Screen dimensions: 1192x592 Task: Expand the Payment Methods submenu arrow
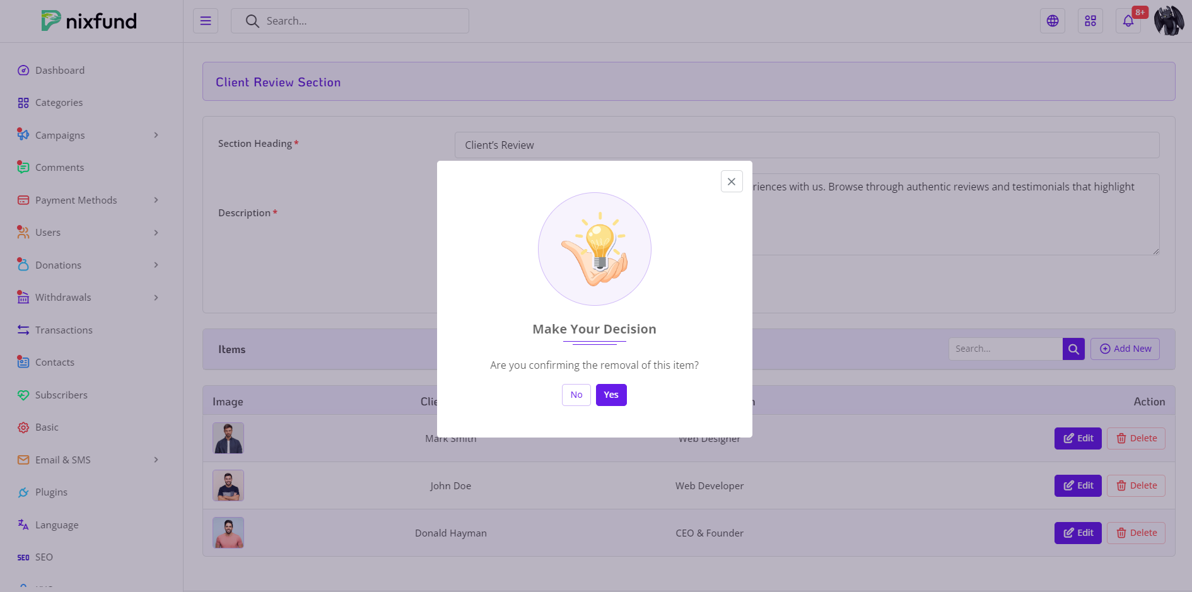[x=156, y=200]
